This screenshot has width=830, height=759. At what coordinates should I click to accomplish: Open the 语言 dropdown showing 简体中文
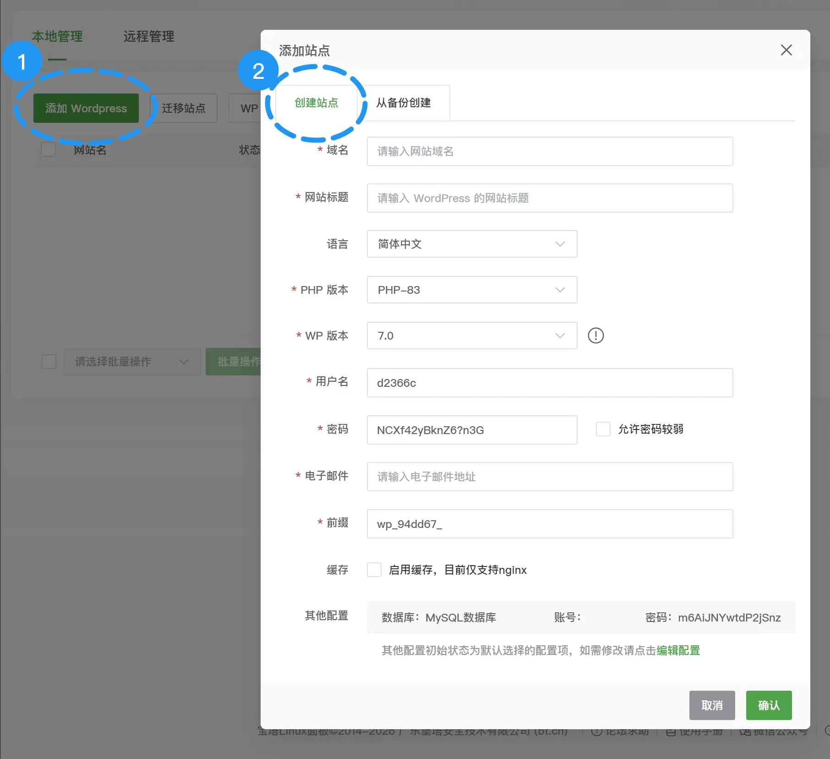click(472, 244)
